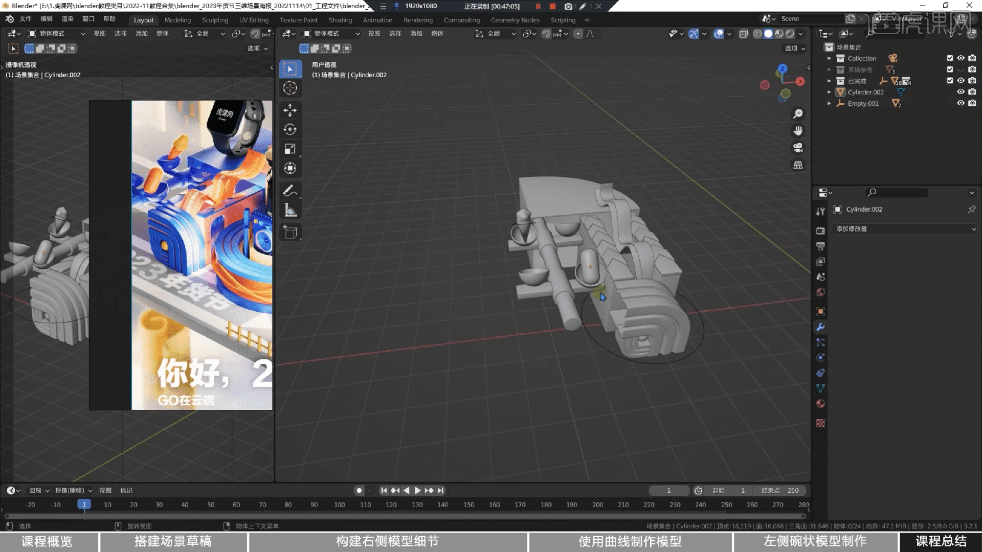Open 抠像(插帧) dropdown in timeline
The height and width of the screenshot is (552, 982).
tap(73, 491)
